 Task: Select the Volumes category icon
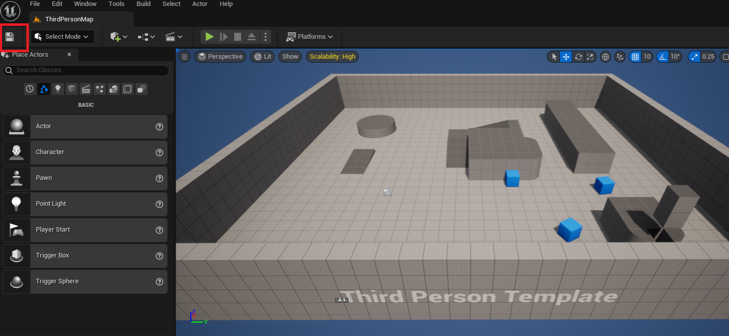pos(127,89)
